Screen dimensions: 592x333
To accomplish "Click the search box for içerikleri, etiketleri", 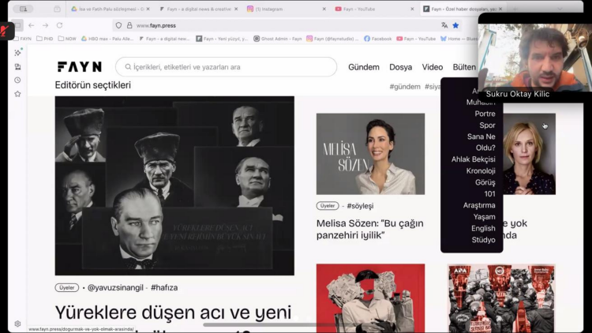I will pos(226,67).
